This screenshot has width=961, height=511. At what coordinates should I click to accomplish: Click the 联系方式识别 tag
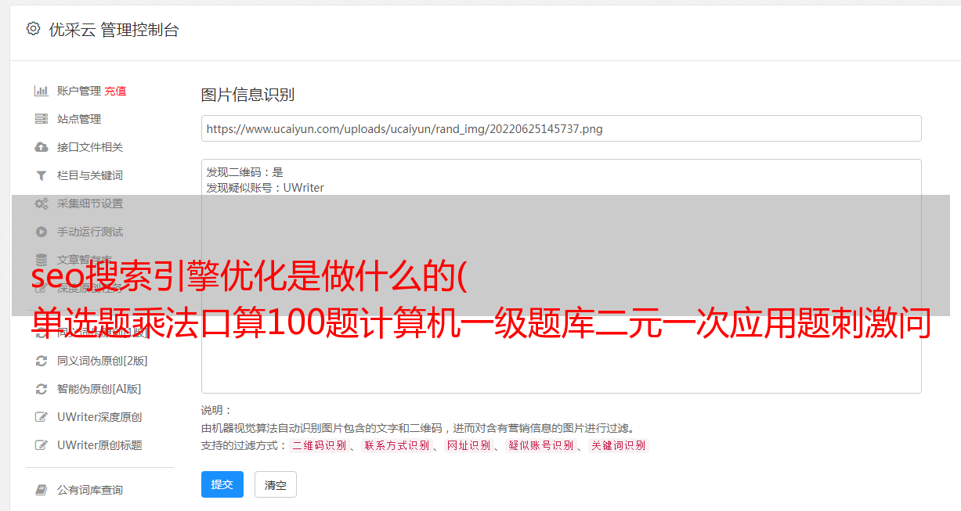[x=397, y=445]
